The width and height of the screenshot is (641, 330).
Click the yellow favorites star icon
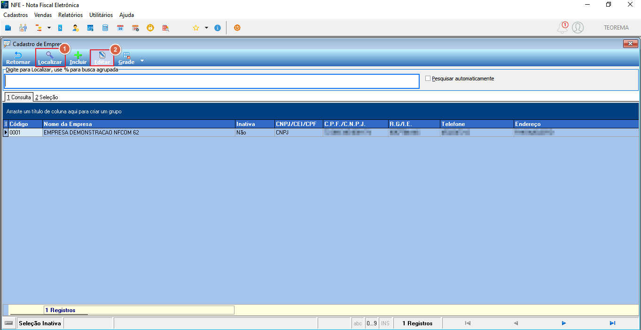click(x=196, y=28)
